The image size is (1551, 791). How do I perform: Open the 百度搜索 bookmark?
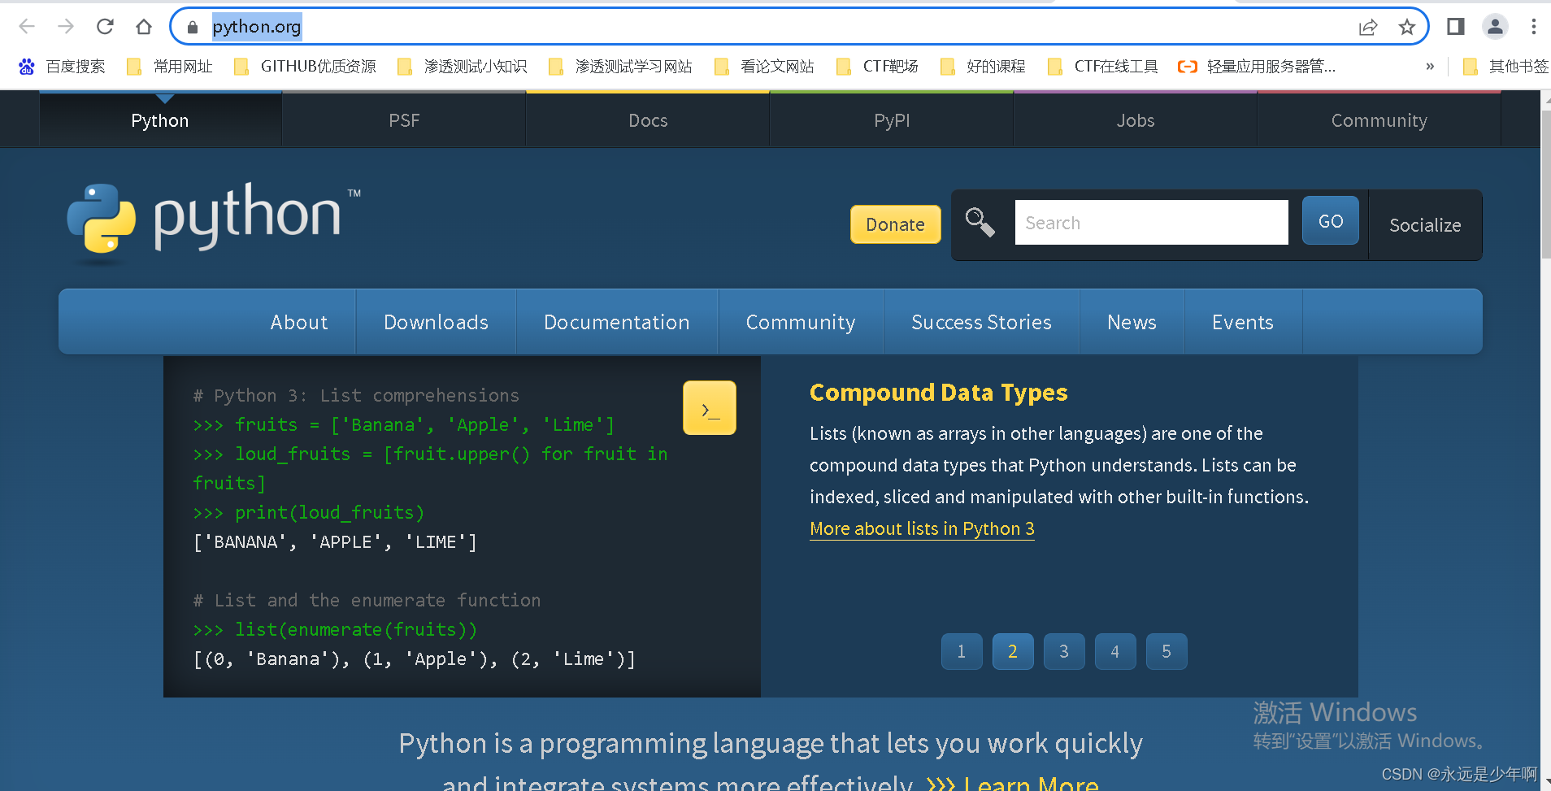(62, 67)
